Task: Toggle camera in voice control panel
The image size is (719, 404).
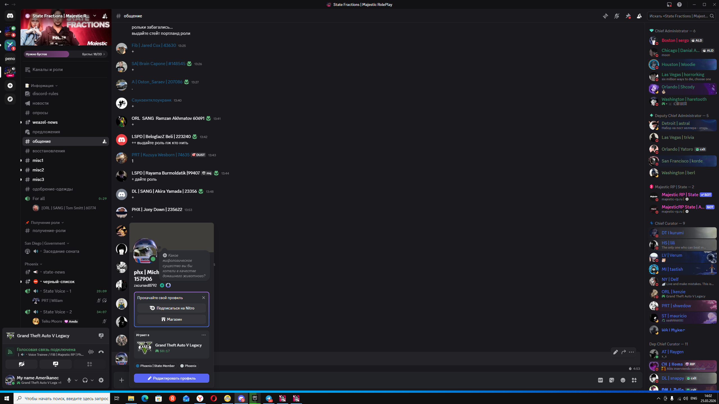Action: (x=22, y=364)
